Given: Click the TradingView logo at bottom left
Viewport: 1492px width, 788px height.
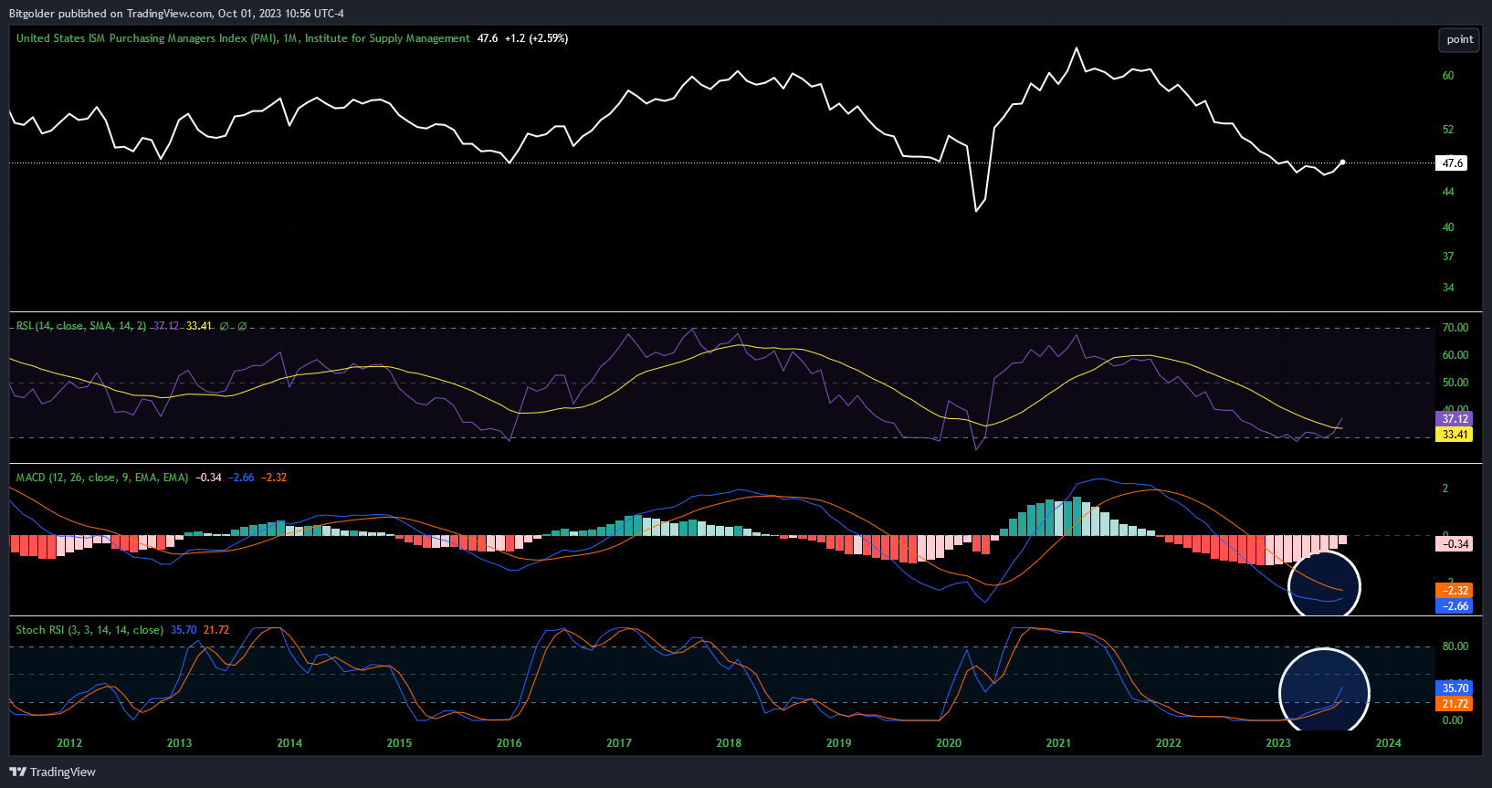Looking at the screenshot, I should (x=52, y=772).
